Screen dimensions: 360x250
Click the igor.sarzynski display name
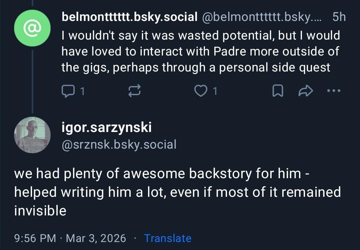pos(107,127)
